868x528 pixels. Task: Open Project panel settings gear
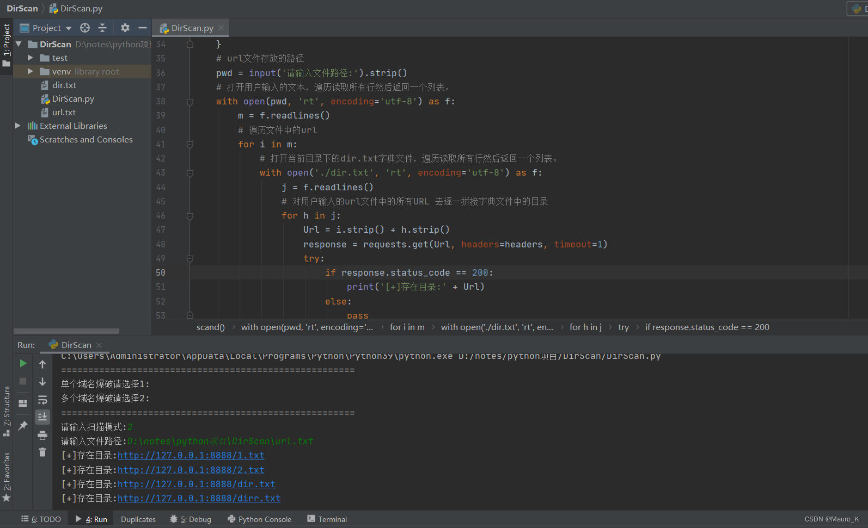(x=125, y=28)
